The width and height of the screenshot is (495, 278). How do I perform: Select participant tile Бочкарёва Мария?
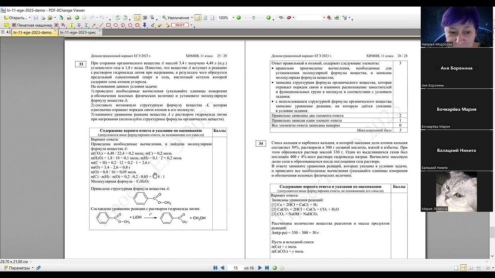pos(457,109)
